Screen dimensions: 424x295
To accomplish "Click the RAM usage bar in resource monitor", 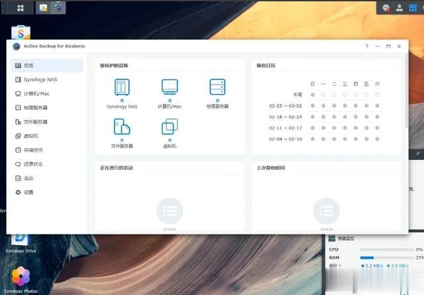I will coord(387,258).
